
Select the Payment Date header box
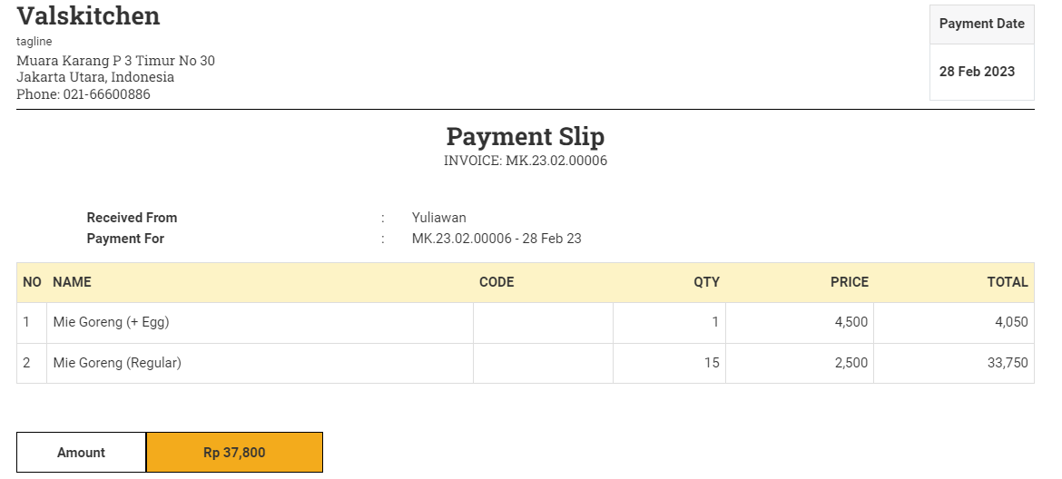pyautogui.click(x=981, y=24)
